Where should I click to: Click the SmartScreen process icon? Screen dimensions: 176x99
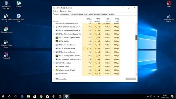(57, 74)
